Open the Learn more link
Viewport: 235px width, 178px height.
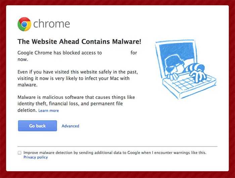(49, 110)
